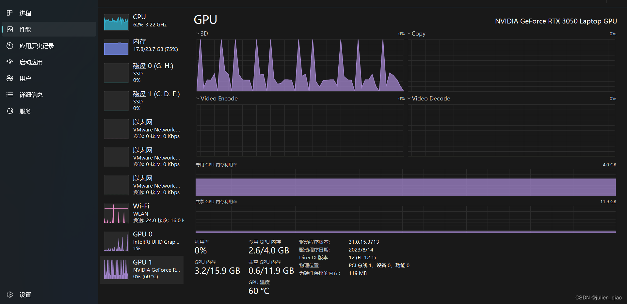Click the Startup apps (启动应用) icon
The image size is (627, 304).
pos(10,62)
